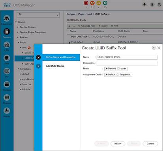Sort by the Pool Name column header
163x151 pixels.
click(x=99, y=31)
